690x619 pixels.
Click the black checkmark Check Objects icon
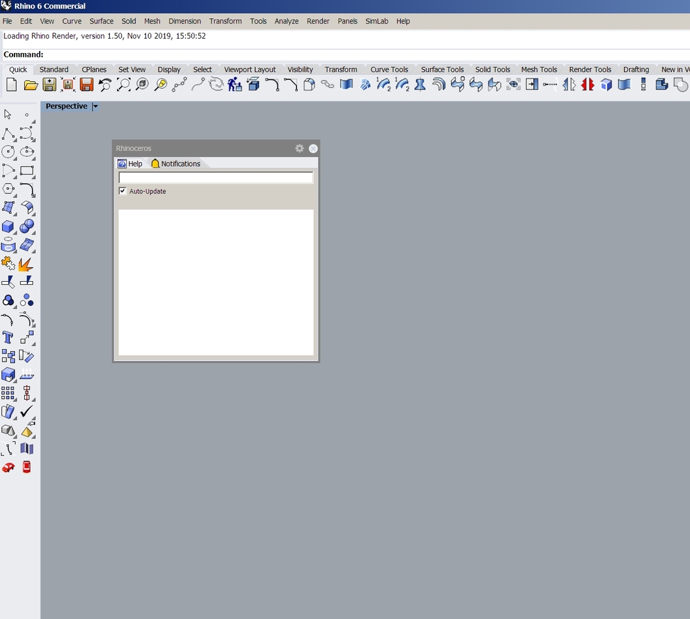point(26,411)
